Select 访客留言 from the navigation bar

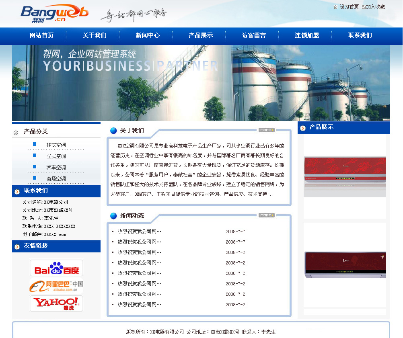click(x=254, y=35)
